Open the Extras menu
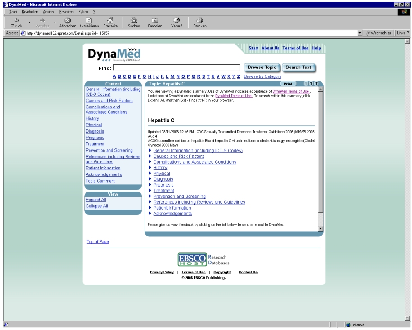The width and height of the screenshot is (412, 330). (x=83, y=12)
